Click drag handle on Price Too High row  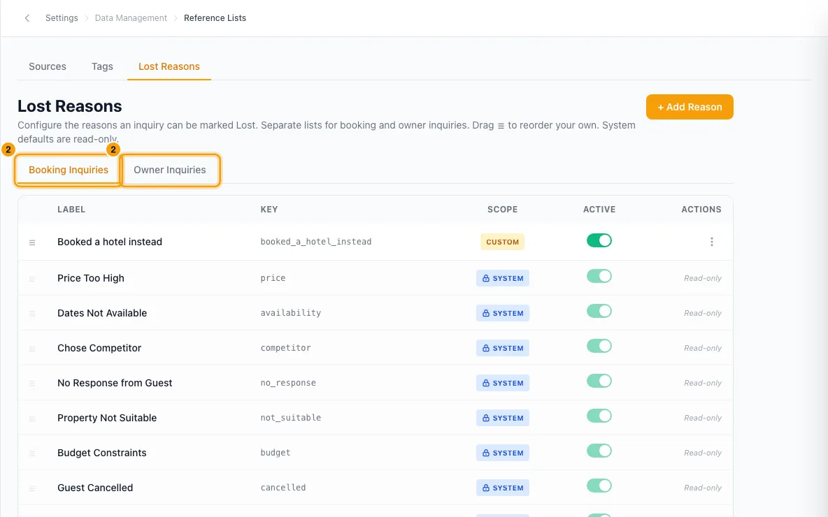point(32,279)
